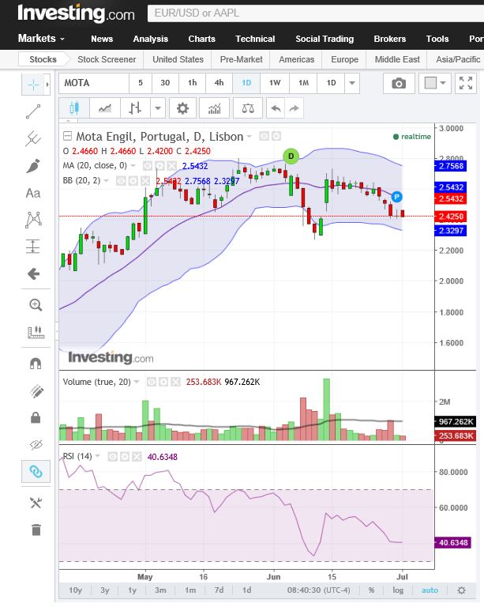Select the brush drawing tool
This screenshot has width=484, height=607.
[x=33, y=166]
